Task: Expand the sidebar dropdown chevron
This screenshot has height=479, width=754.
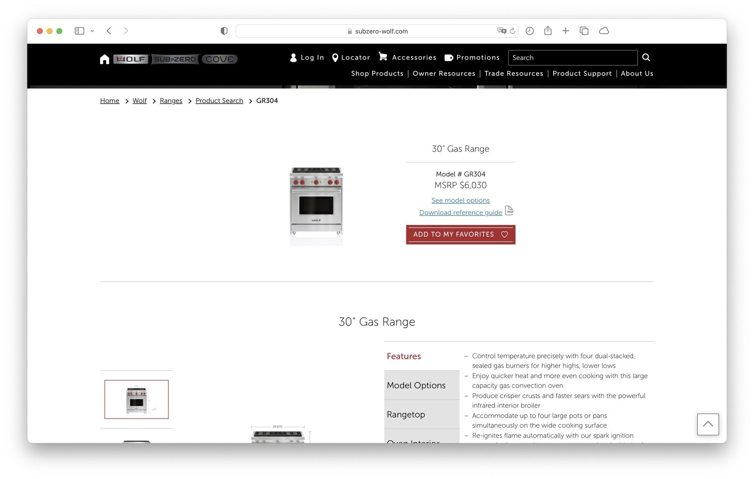Action: coord(92,31)
